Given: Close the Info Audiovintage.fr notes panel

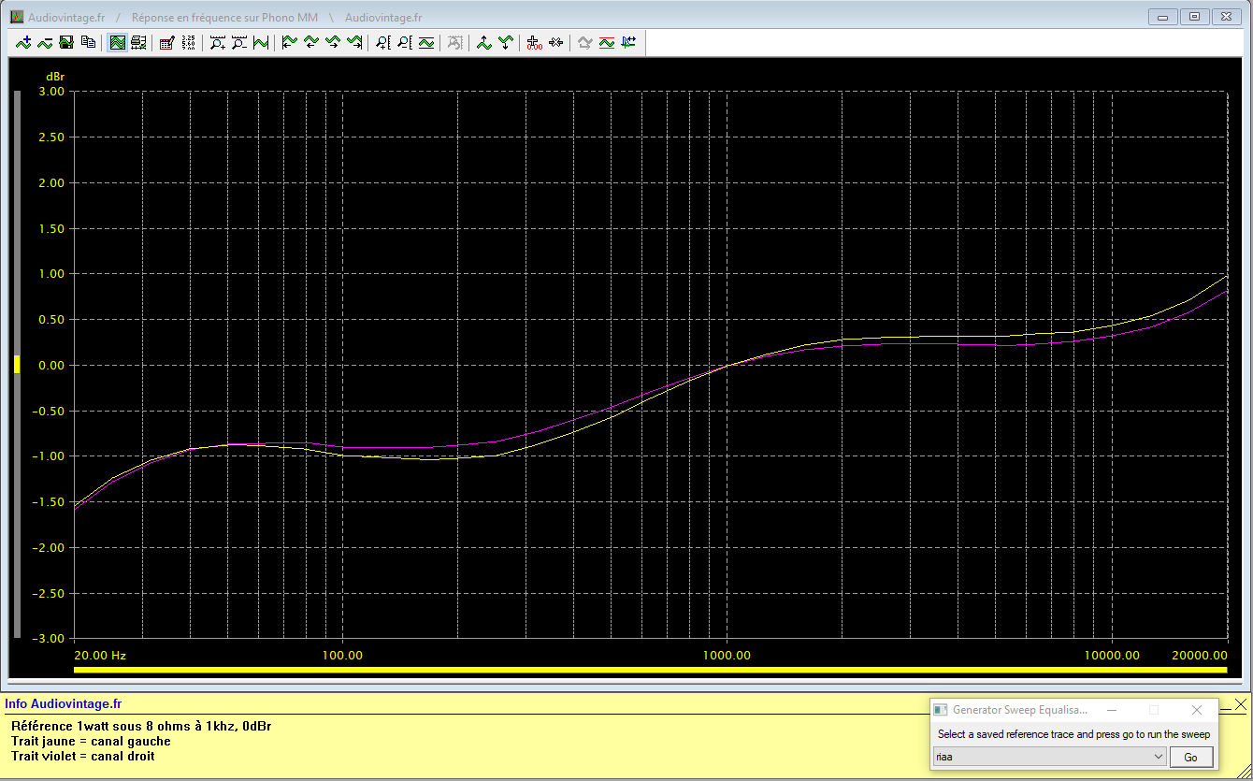Looking at the screenshot, I should click(1241, 703).
